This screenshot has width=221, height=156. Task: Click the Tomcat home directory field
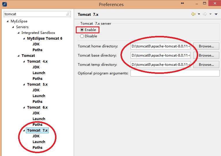pyautogui.click(x=160, y=46)
